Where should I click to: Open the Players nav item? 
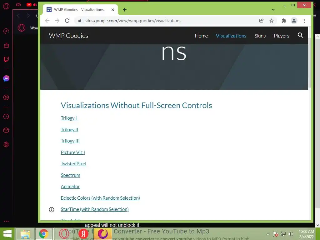tap(282, 36)
